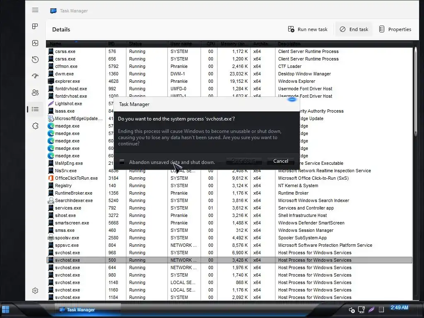Viewport: 424px width, 318px height.
Task: Click Desktop Window Manager description
Action: tap(304, 74)
